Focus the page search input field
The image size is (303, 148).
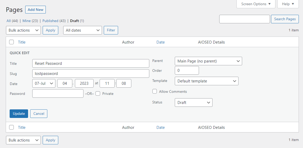coord(244,19)
